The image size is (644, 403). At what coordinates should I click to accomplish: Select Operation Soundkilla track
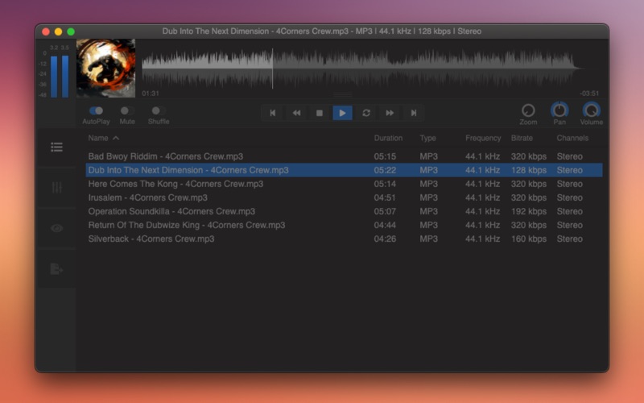(x=344, y=211)
